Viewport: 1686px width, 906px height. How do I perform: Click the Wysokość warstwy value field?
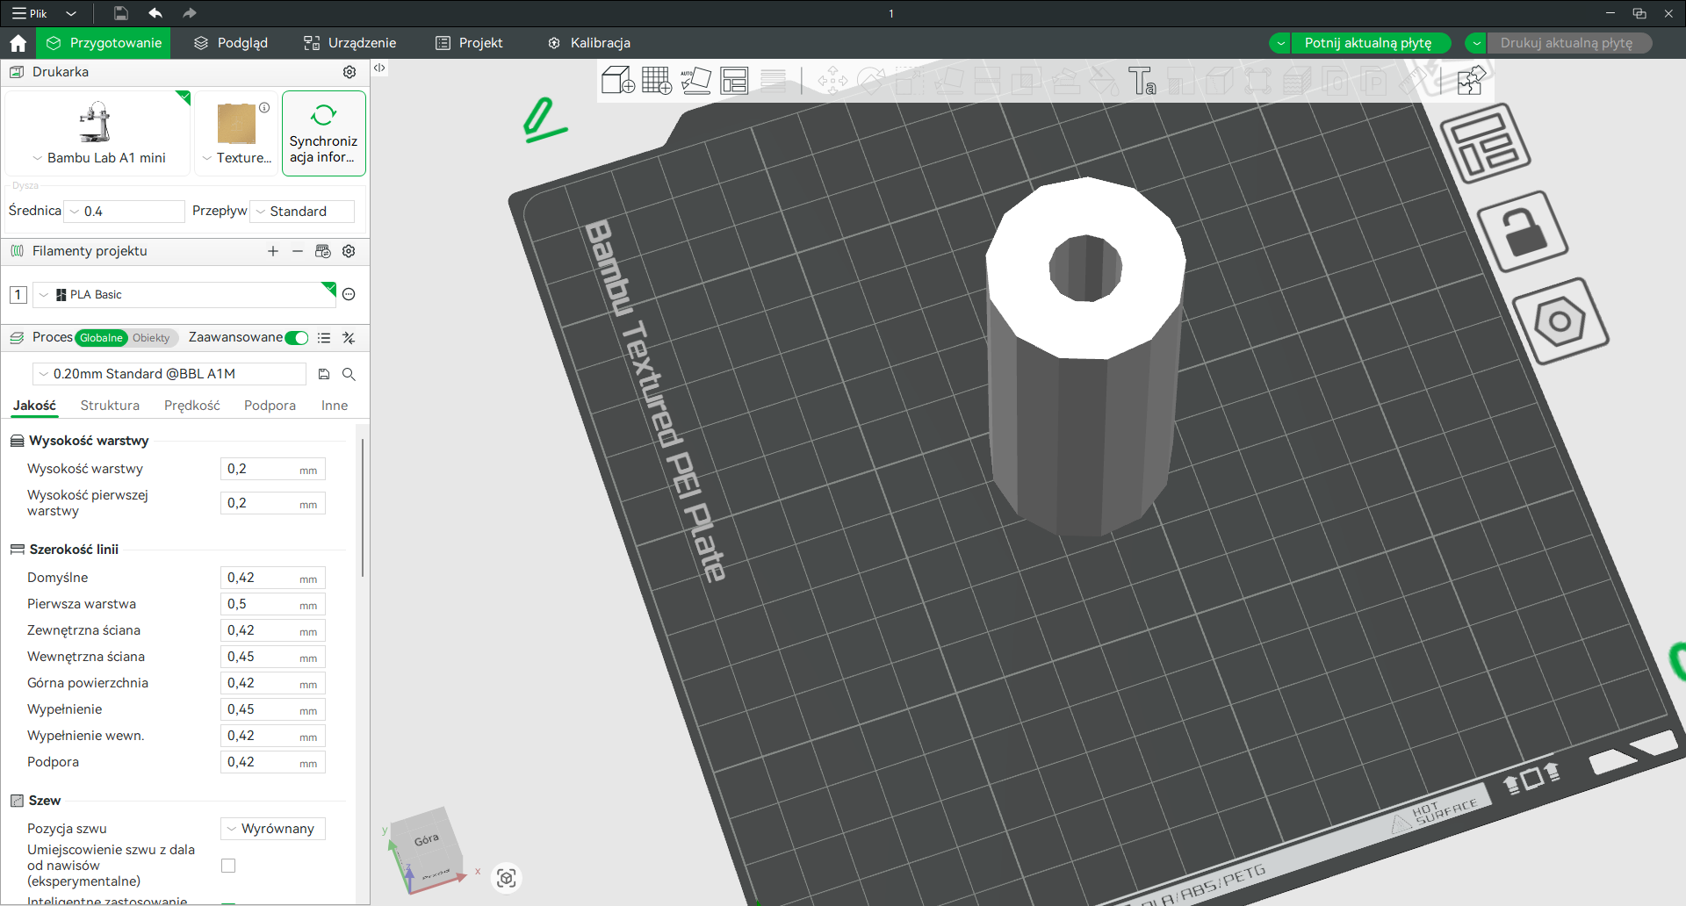coord(273,469)
